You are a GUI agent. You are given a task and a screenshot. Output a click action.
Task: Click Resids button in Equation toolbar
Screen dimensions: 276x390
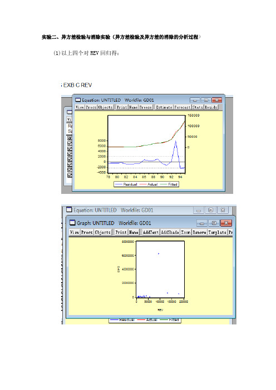(x=211, y=107)
